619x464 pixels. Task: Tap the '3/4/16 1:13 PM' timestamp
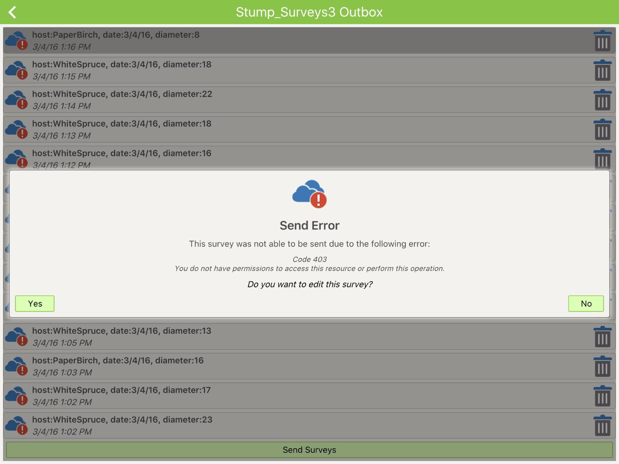(x=61, y=136)
